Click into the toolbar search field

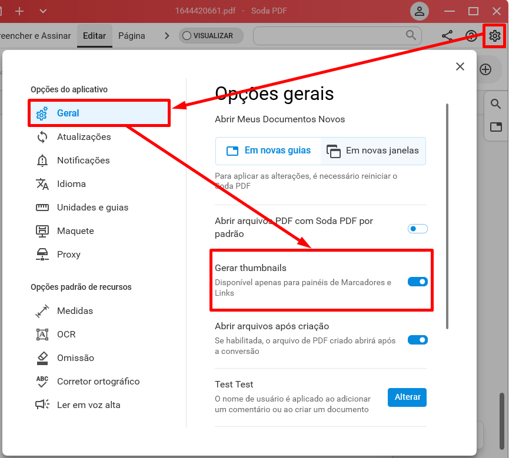coord(337,36)
